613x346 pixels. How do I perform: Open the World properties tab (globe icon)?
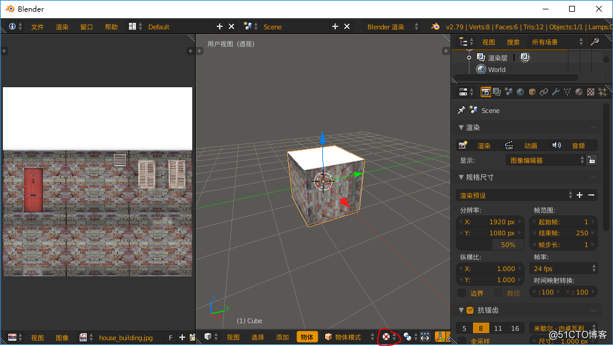(520, 92)
